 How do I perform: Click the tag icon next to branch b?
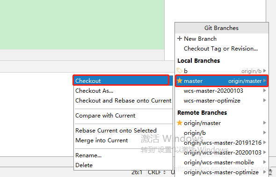179,71
